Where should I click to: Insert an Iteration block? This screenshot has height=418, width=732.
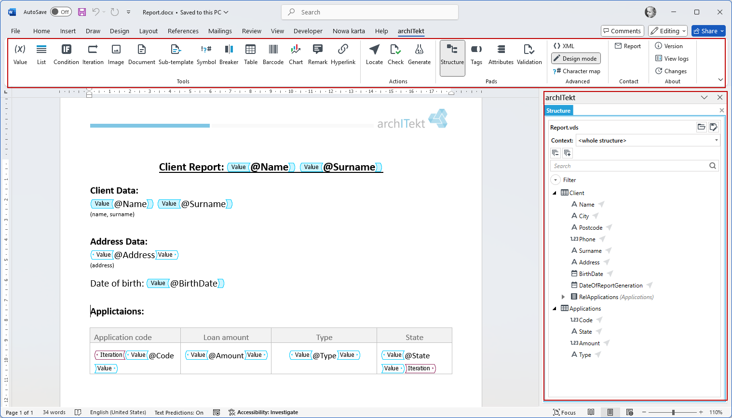[93, 54]
